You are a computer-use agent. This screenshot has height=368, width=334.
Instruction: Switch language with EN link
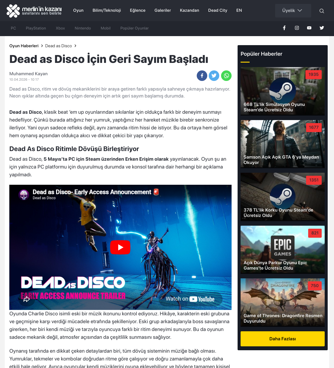pyautogui.click(x=239, y=10)
